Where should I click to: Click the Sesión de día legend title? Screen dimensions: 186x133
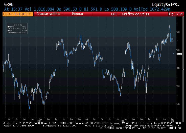click(17, 25)
